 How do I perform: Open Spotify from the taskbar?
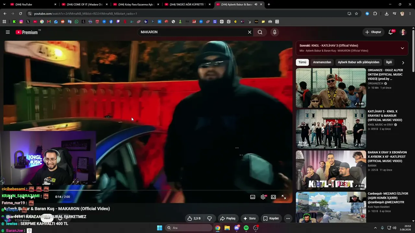tap(246, 228)
